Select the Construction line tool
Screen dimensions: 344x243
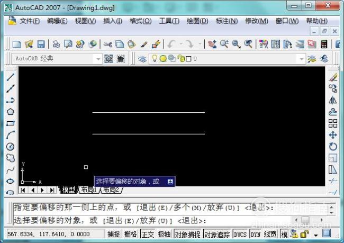point(11,89)
